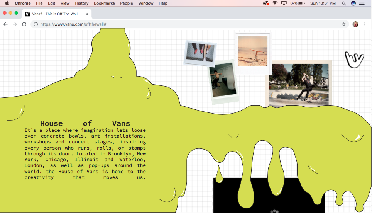
Task: Go forward to the next page
Action: (15, 24)
